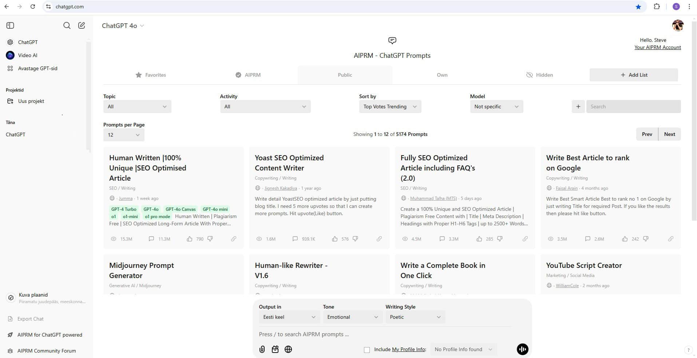
Task: Expand the Sort by Top Votes Trending dropdown
Action: point(390,106)
